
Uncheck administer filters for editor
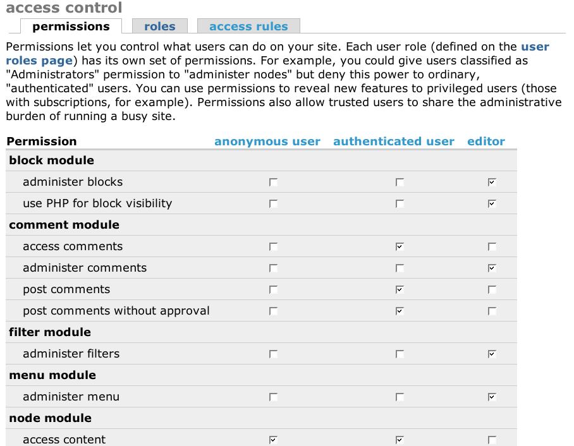492,354
